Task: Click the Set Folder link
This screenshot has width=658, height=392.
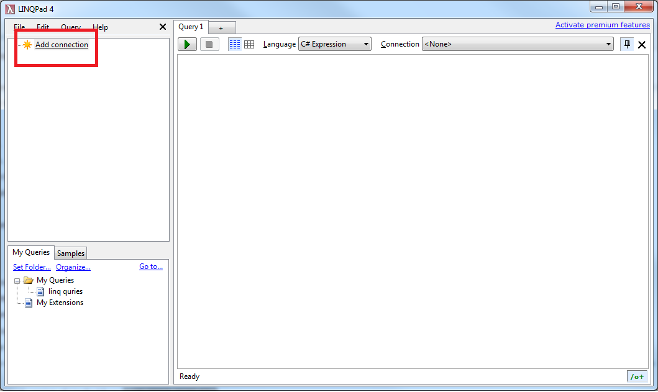Action: click(x=32, y=267)
